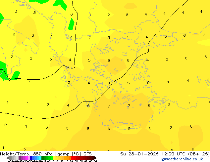Click the temperature value 8 on the map
210x162 pixels.
(88, 129)
